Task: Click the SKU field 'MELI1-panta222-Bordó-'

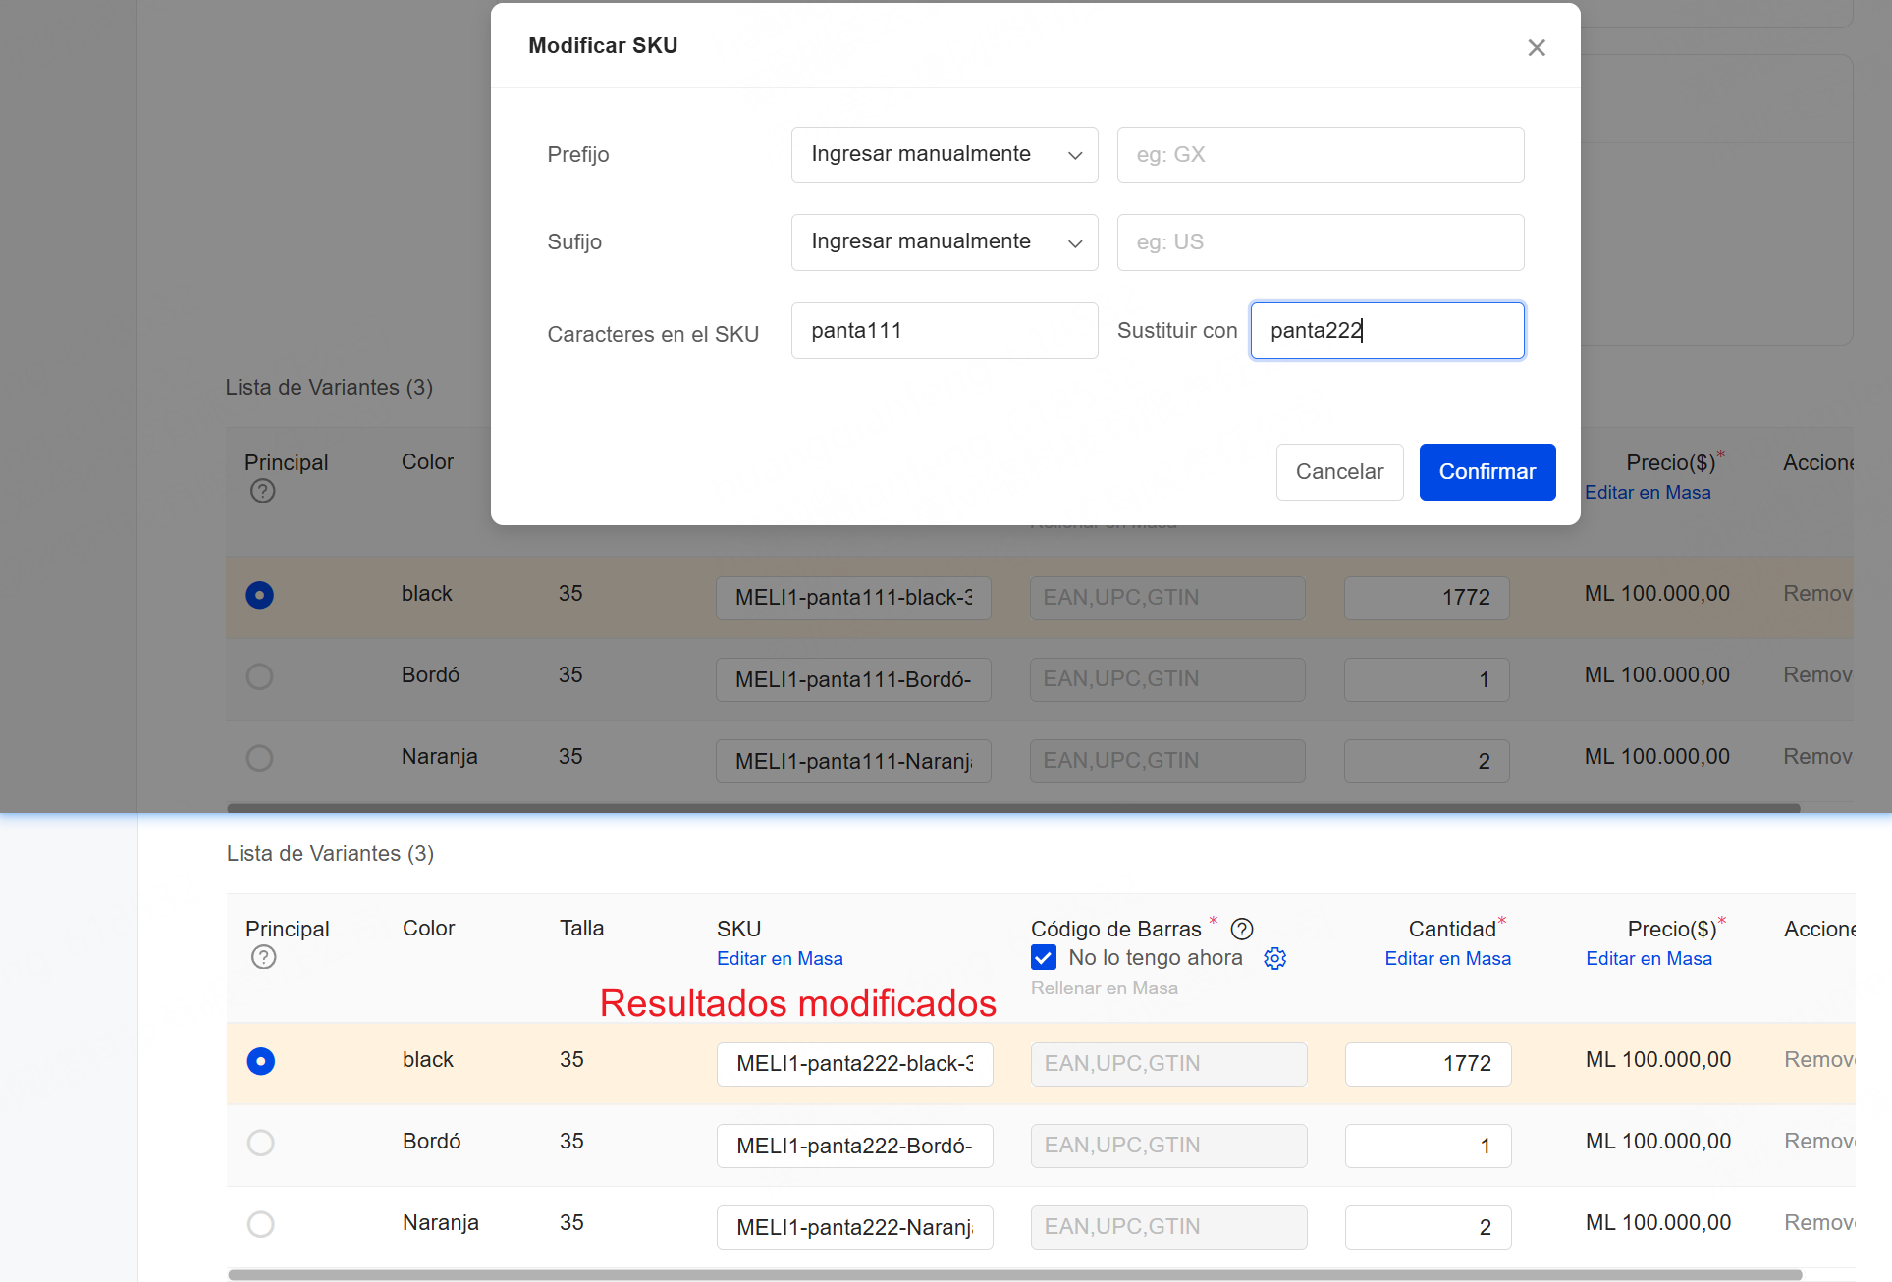Action: click(x=855, y=1146)
